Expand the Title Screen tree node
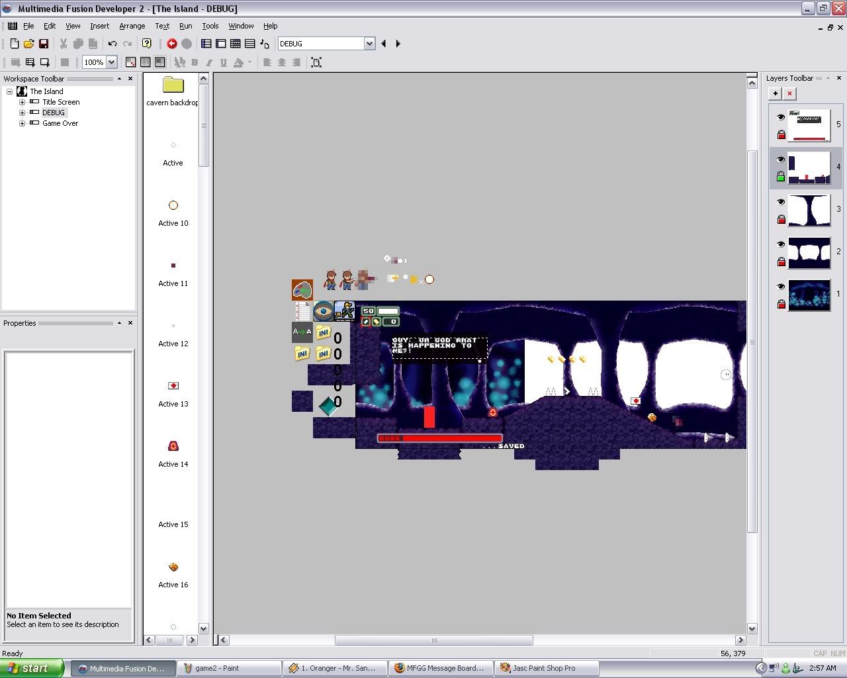Screen dimensions: 847x678 [x=22, y=102]
